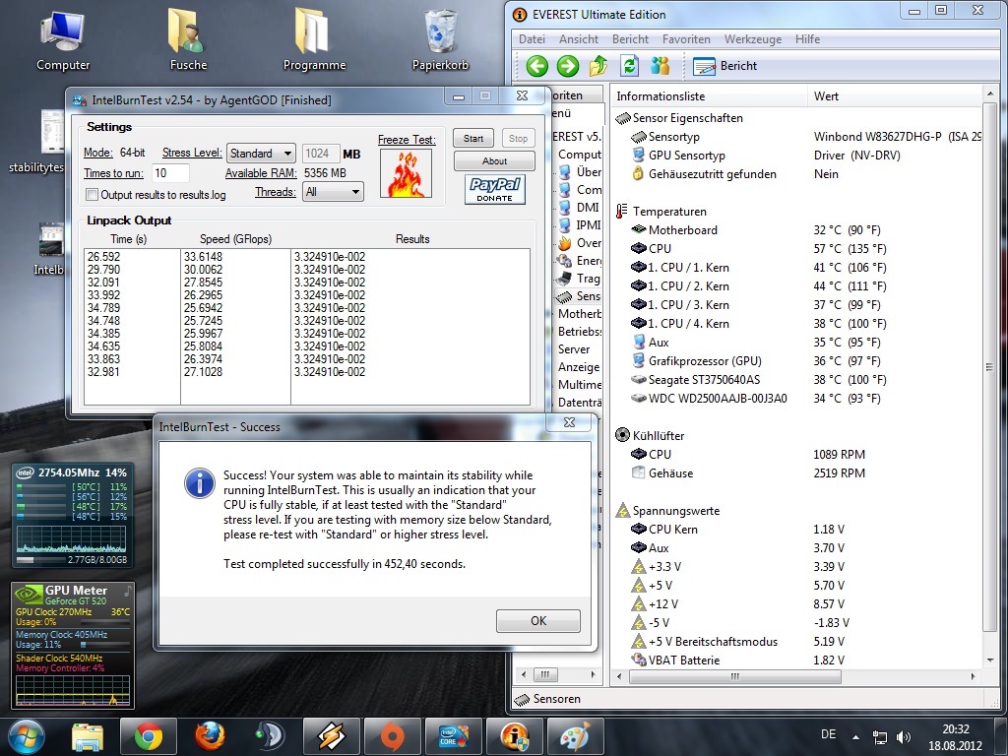The height and width of the screenshot is (756, 1008).
Task: Open the Paint palette icon in taskbar
Action: (x=575, y=736)
